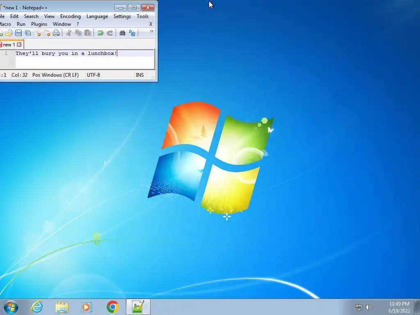Click the Cut scissors icon
This screenshot has width=420, height=315.
point(69,33)
